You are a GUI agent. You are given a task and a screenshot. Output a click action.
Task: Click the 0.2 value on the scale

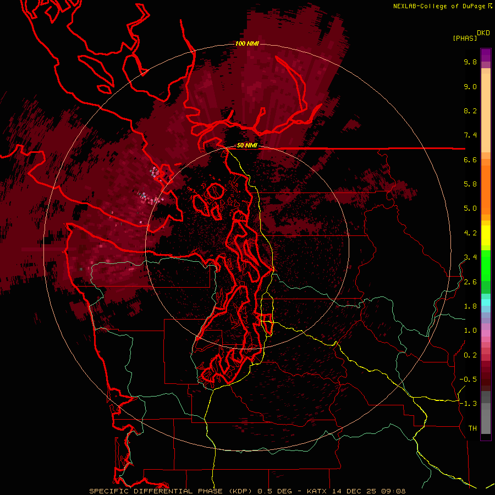470,355
